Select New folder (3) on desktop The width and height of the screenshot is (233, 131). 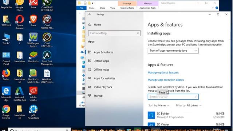coord(20,112)
